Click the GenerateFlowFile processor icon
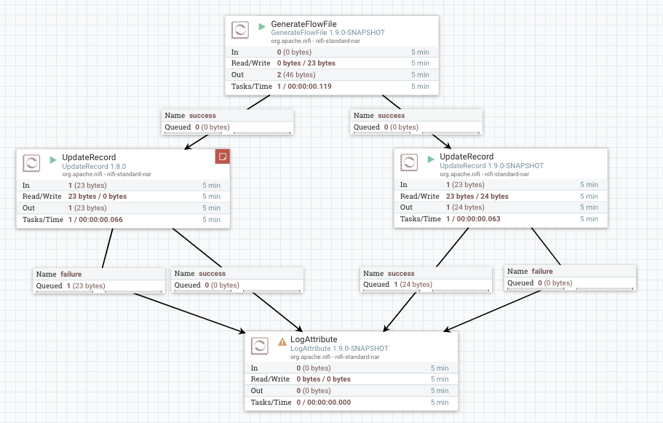663x423 pixels. pyautogui.click(x=239, y=30)
